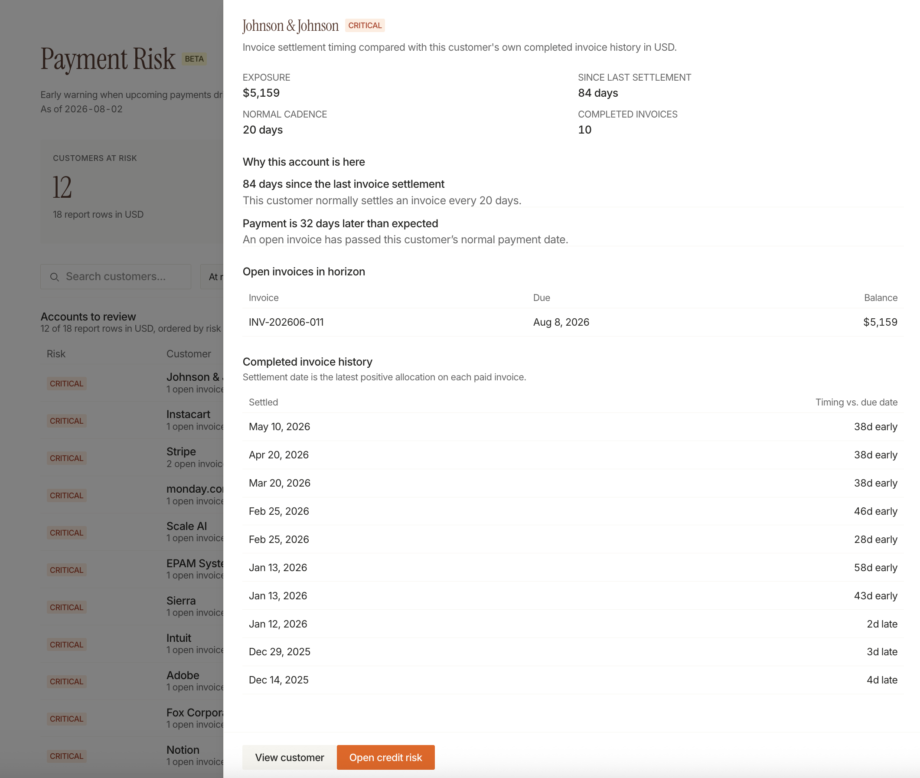Image resolution: width=920 pixels, height=778 pixels.
Task: Open the Instacart account row
Action: point(132,420)
